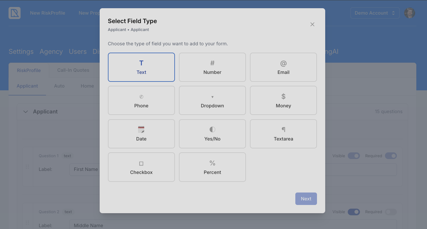Collapse the Applicant section chevron
This screenshot has width=427, height=229.
[26, 112]
